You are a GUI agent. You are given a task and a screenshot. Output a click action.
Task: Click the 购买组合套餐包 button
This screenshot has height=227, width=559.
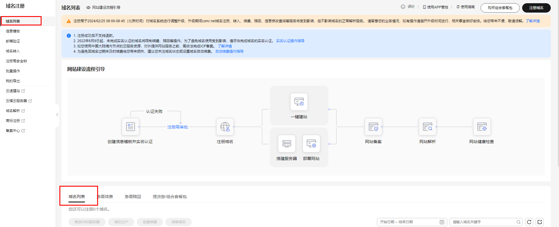click(x=500, y=8)
